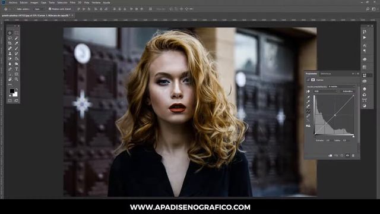This screenshot has width=380, height=214.
Task: Pick the black point eyedropper in Curves
Action: coord(308,97)
